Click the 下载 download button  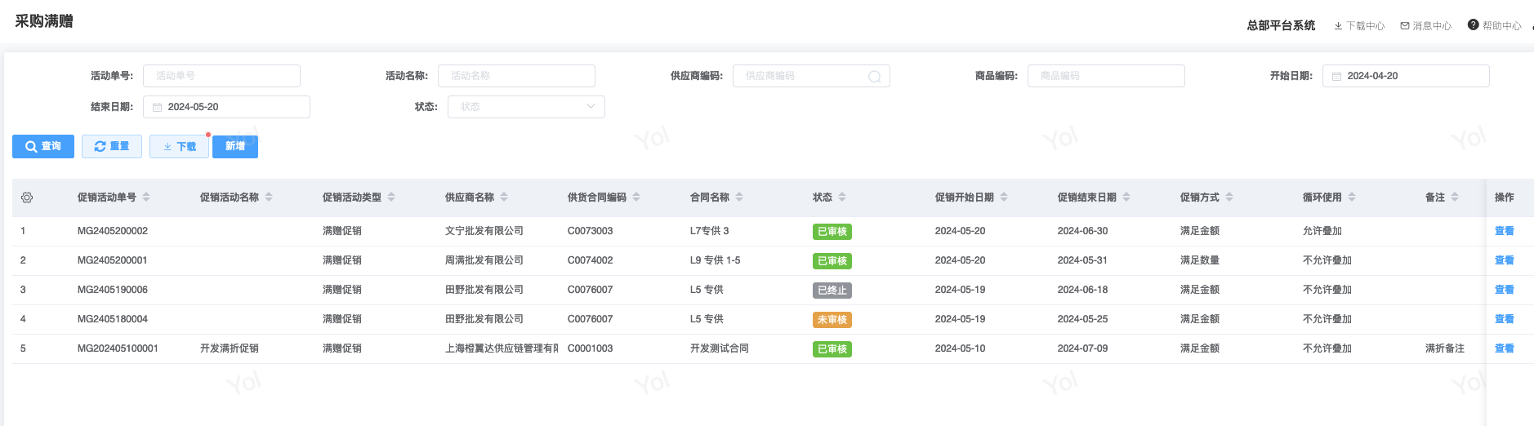[180, 147]
